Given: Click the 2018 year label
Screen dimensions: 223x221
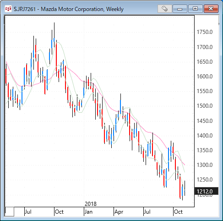Looking at the screenshot, I should [x=91, y=204].
